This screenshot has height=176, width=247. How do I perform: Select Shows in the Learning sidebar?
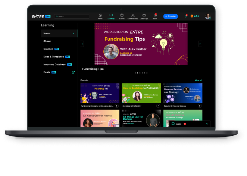pos(47,41)
